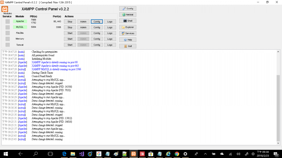The image size is (282, 158).
Task: Click the FileZilla module name
Action: coord(20,33)
